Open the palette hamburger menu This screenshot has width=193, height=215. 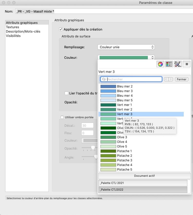coord(187,64)
